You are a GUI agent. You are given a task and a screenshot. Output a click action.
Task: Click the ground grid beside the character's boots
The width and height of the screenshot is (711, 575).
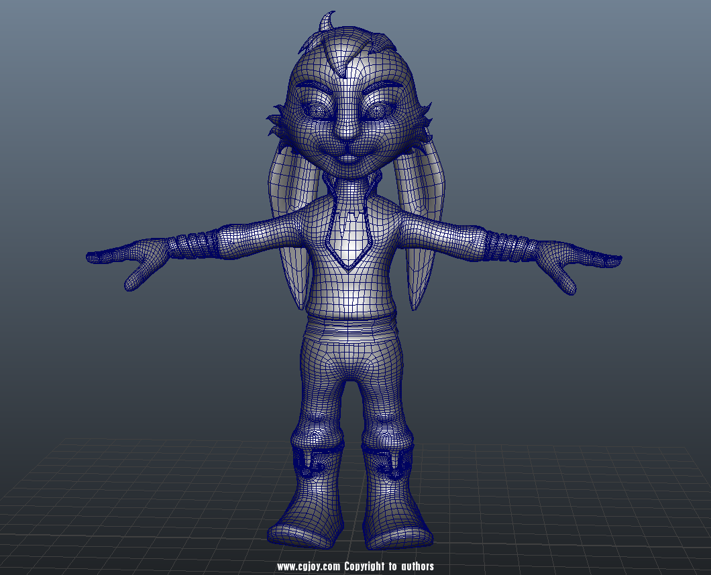click(x=537, y=496)
